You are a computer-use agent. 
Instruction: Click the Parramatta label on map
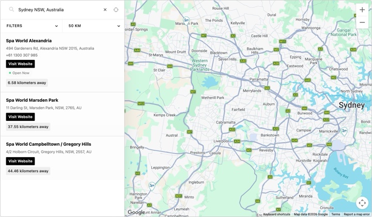[x=258, y=79]
